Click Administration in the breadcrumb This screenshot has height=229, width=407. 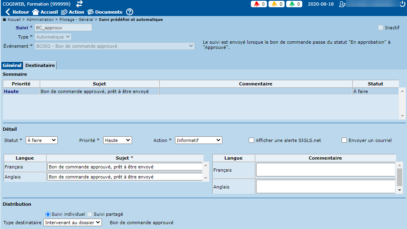point(40,19)
